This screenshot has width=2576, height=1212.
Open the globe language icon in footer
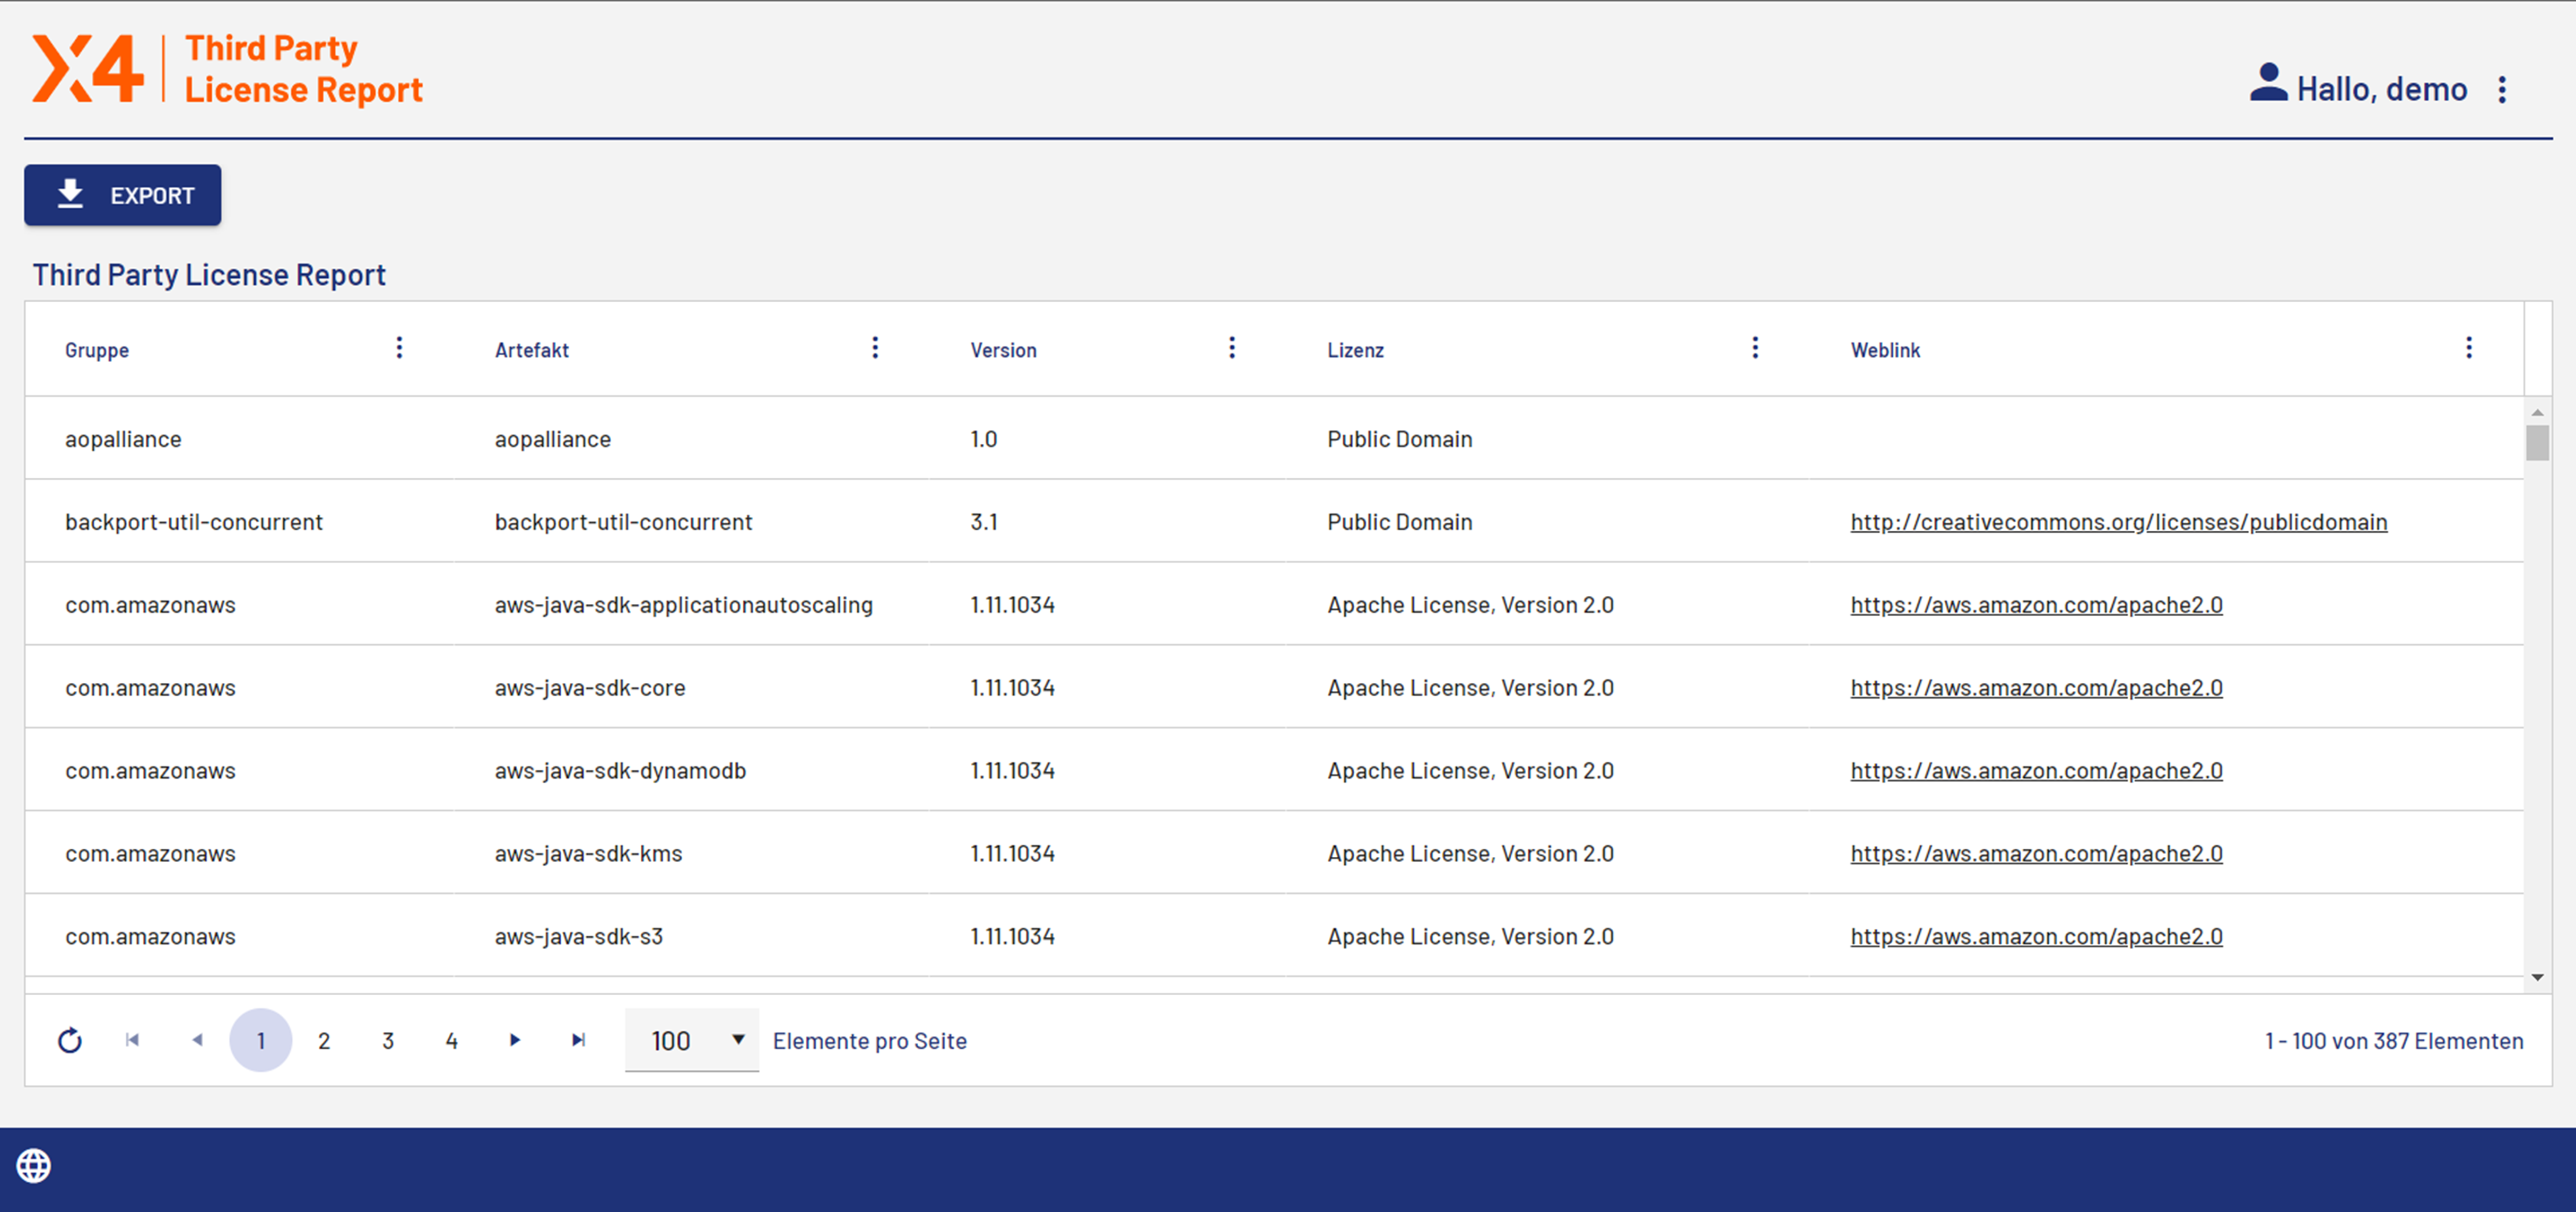coord(34,1165)
